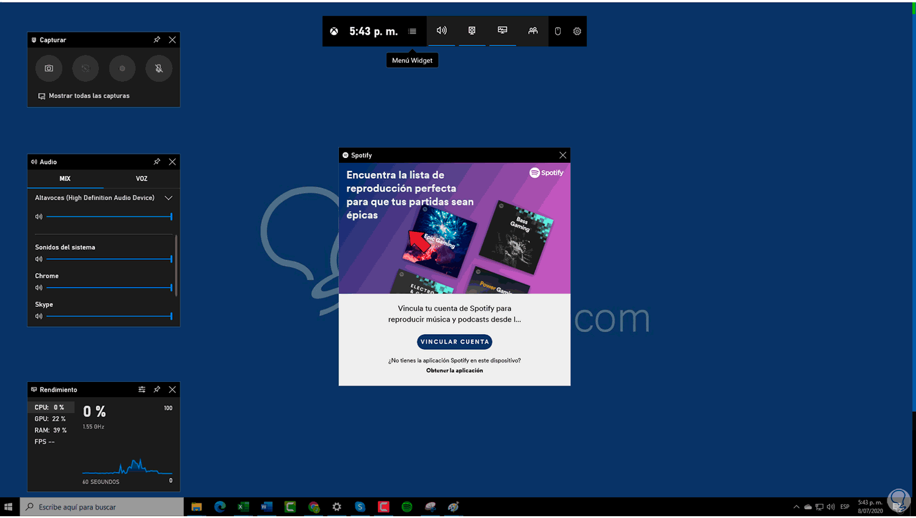Adjust the Sonidos del sistema volume slider
This screenshot has width=916, height=518.
pos(109,259)
